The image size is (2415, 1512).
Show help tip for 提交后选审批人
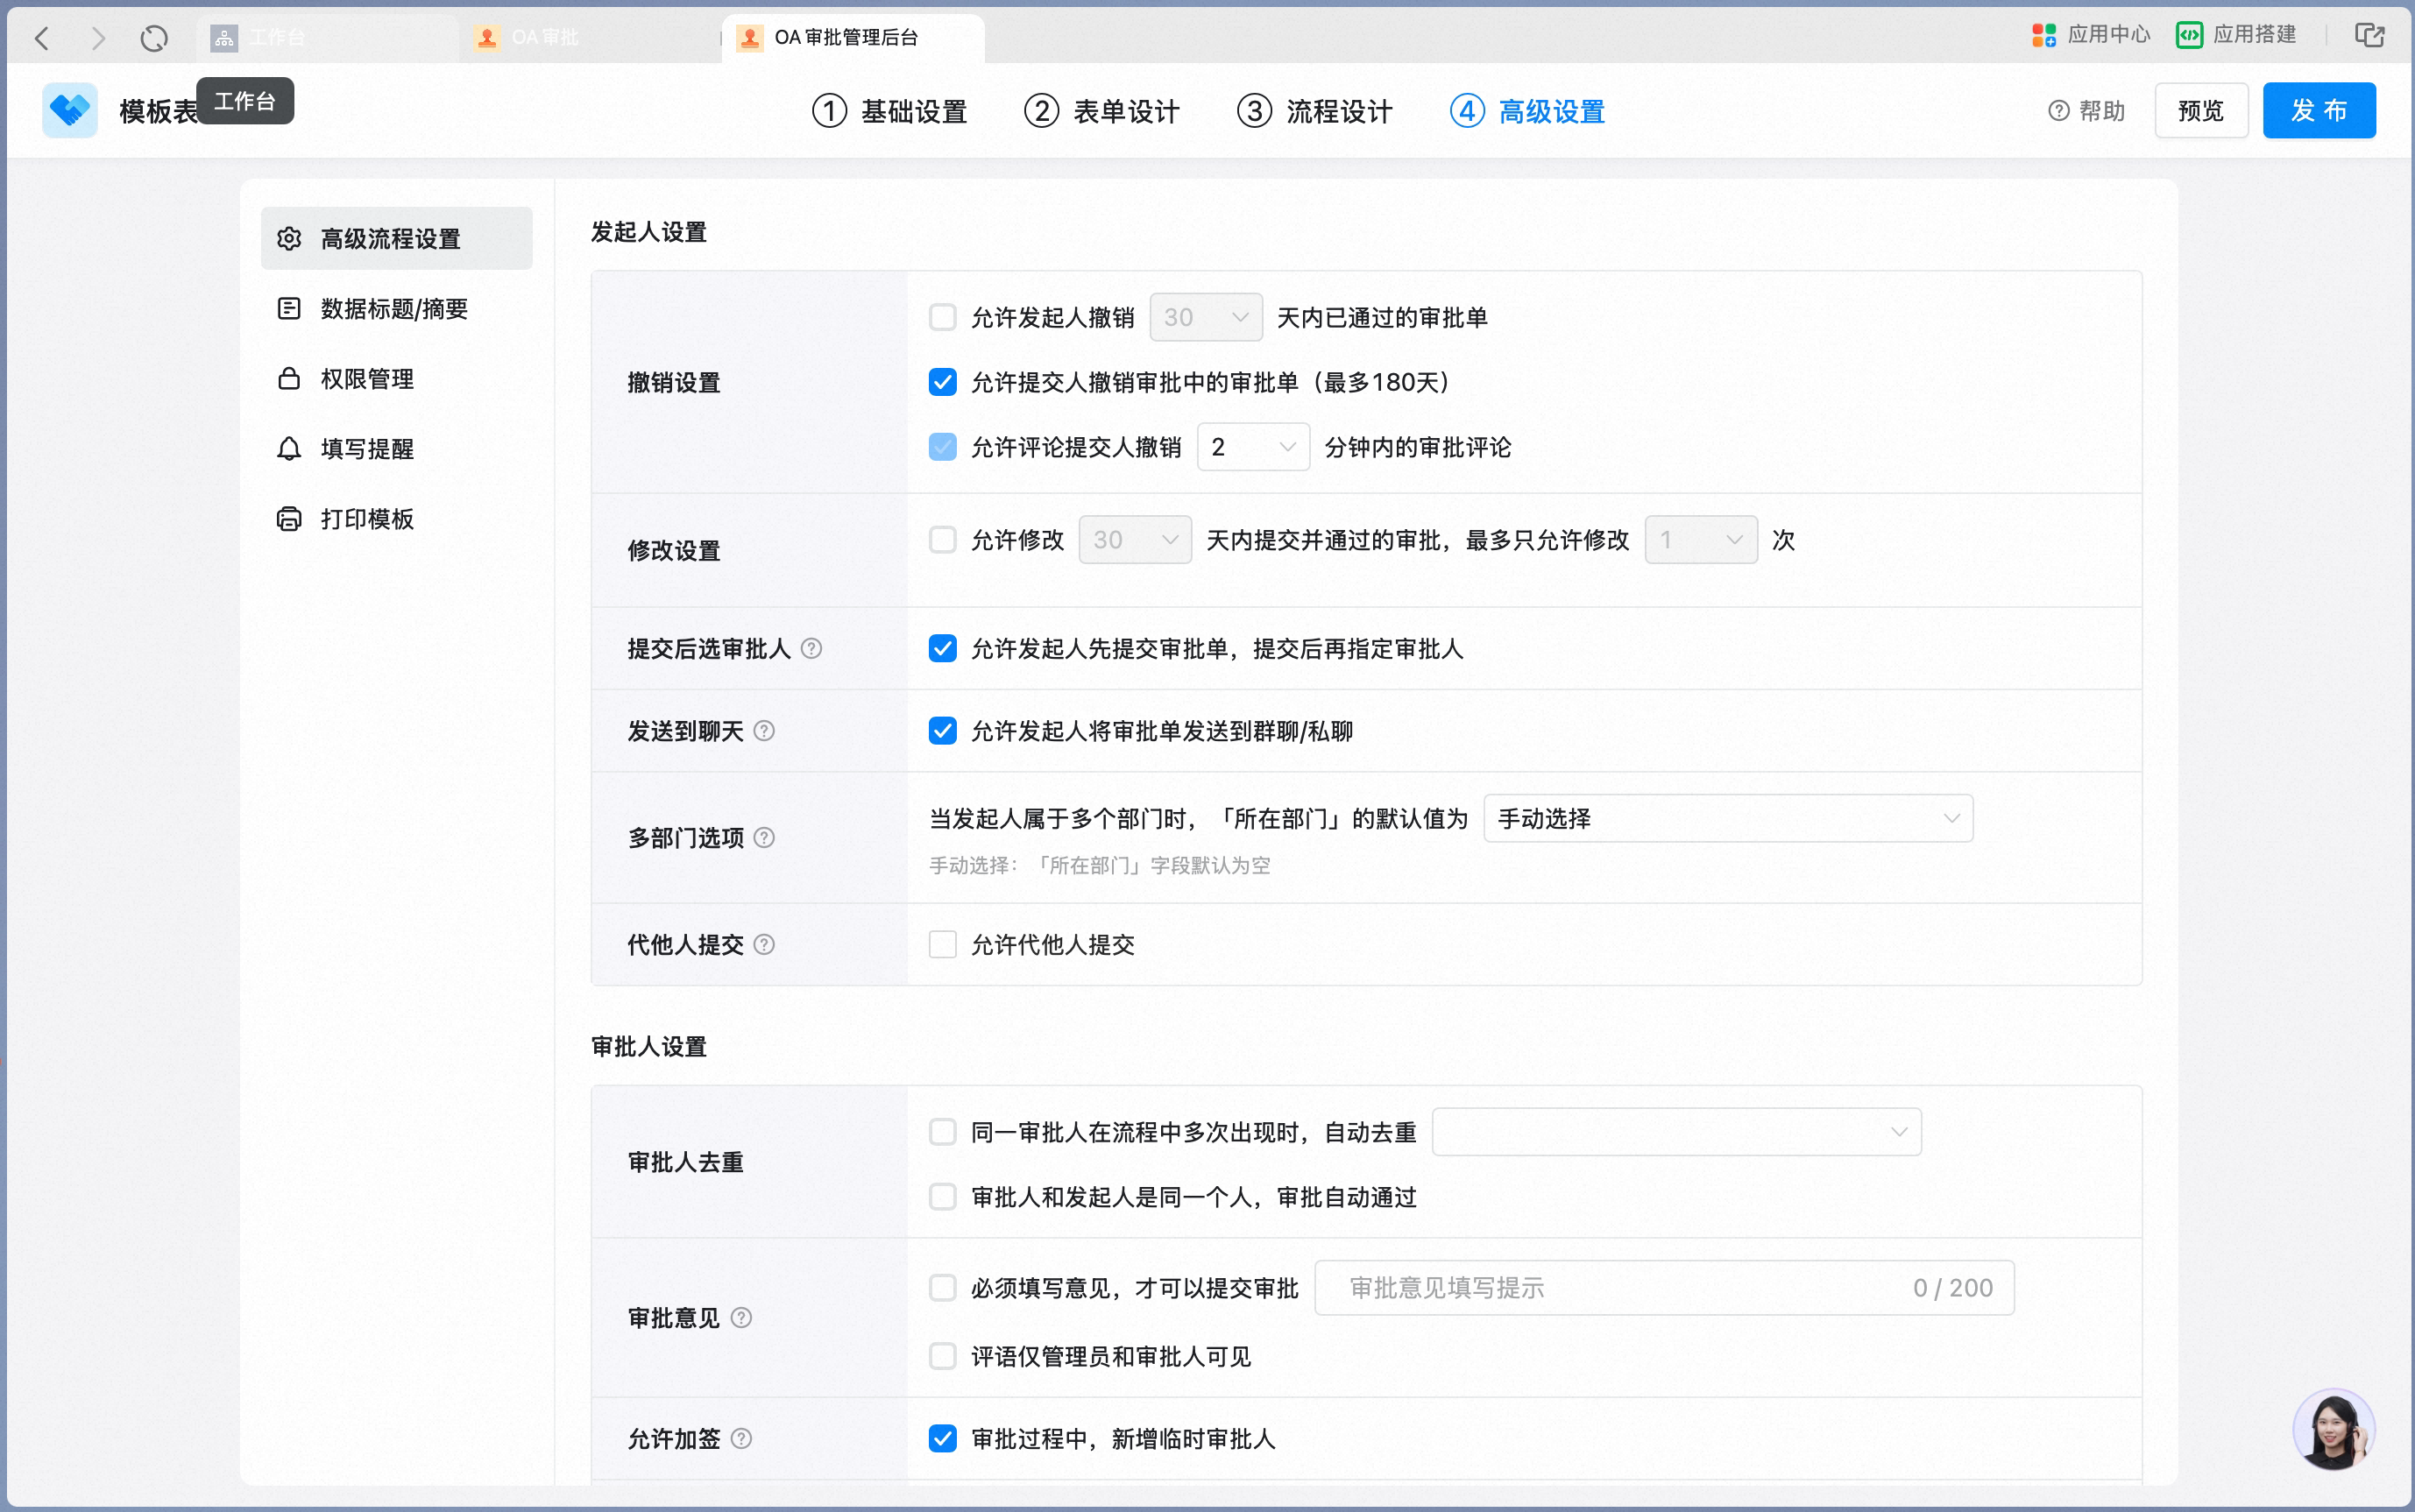point(812,649)
